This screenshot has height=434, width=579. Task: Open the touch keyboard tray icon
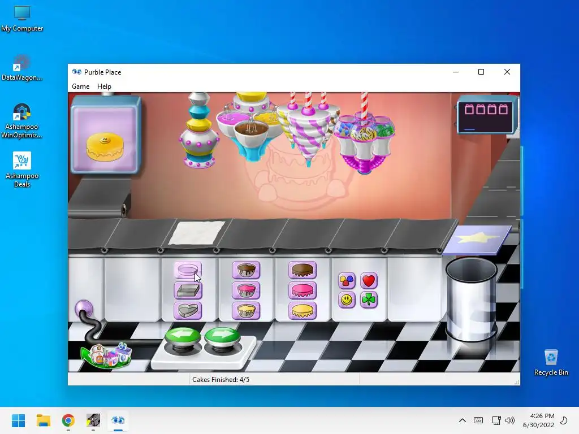(478, 420)
